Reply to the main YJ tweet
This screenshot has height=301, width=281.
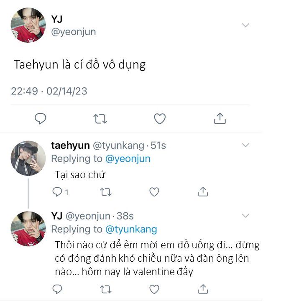(x=40, y=119)
